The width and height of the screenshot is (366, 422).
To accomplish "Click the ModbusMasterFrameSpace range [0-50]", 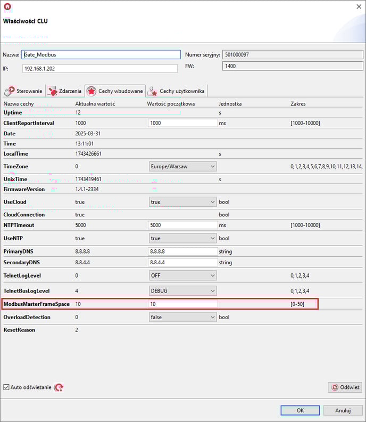I will [297, 304].
